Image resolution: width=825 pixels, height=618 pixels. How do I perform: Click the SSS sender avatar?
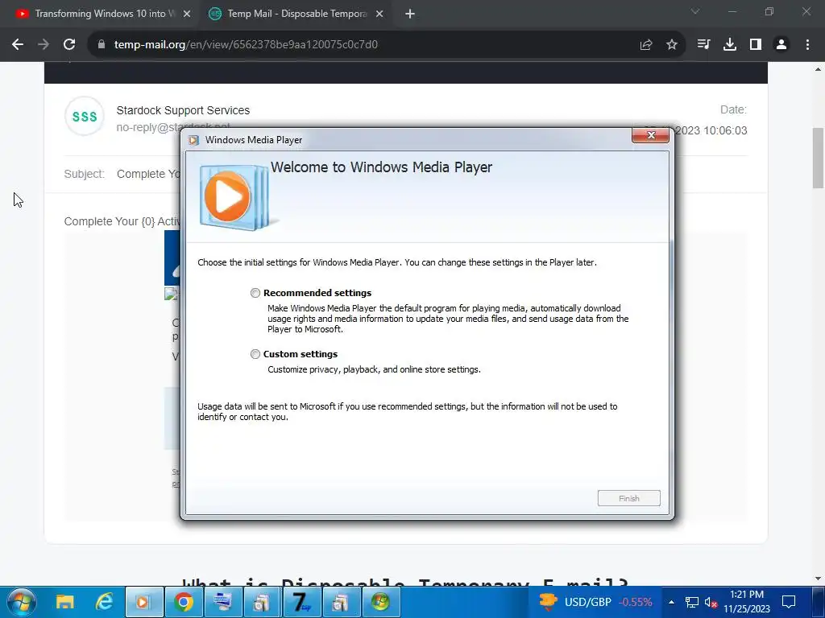click(84, 116)
